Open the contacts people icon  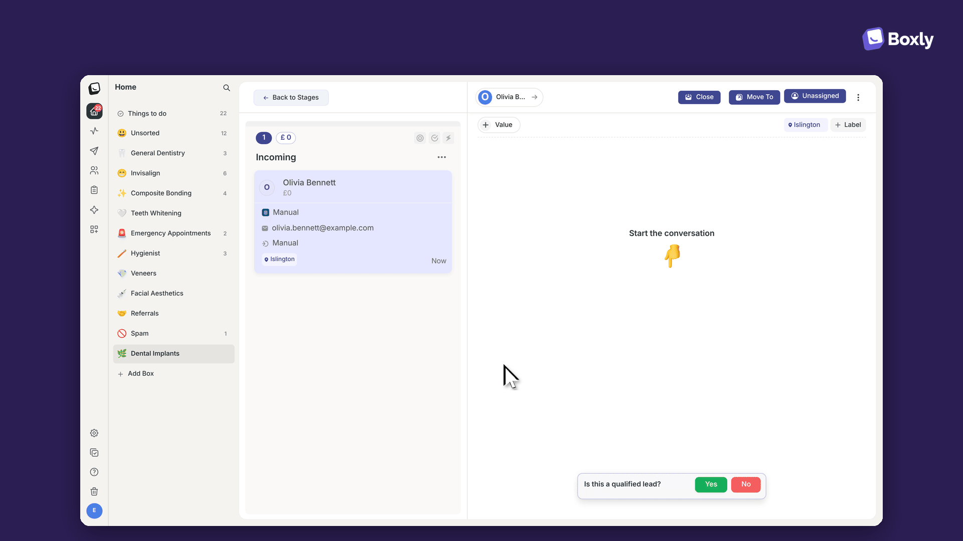pyautogui.click(x=94, y=171)
